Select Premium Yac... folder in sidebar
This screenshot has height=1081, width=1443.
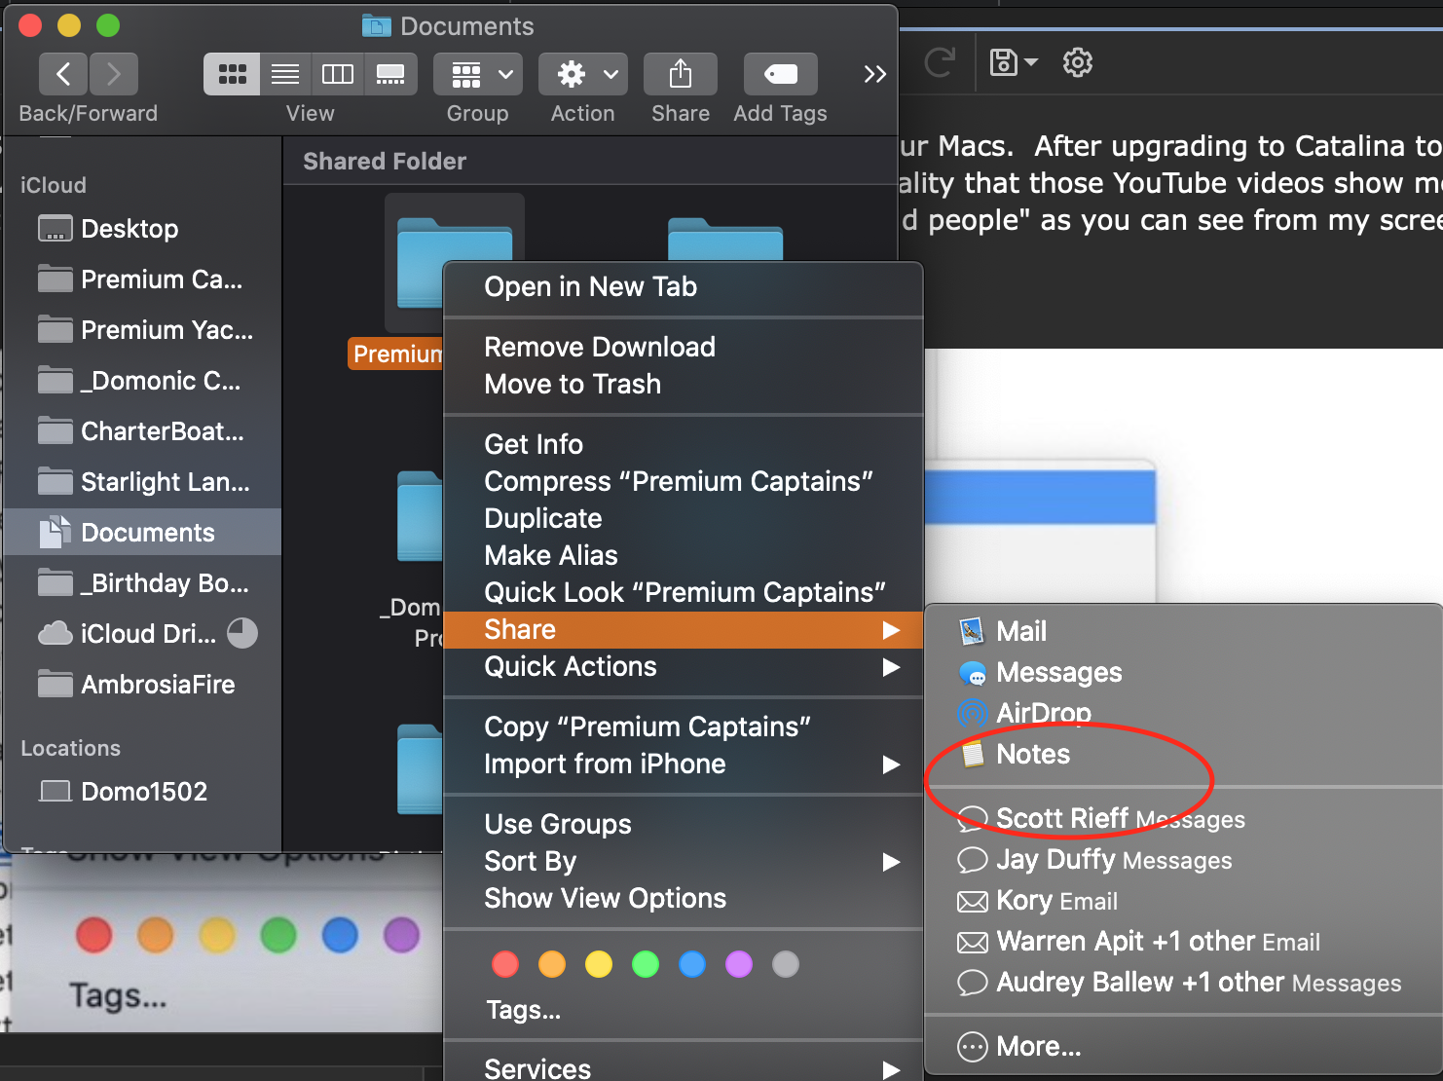click(x=143, y=330)
